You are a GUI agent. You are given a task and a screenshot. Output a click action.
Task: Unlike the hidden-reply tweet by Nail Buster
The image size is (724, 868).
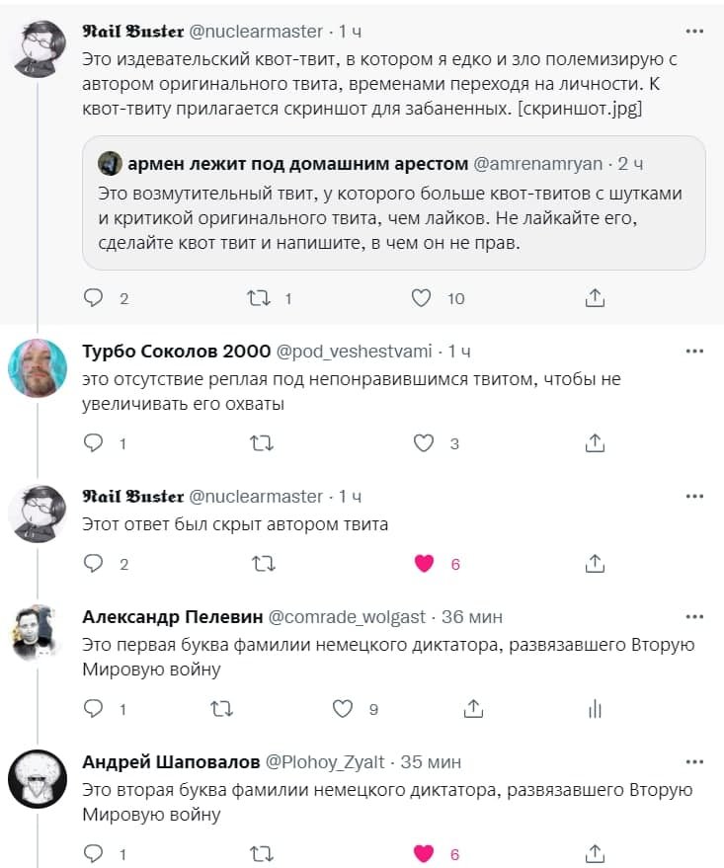pyautogui.click(x=424, y=564)
